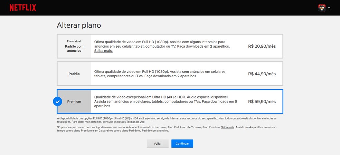Click the Alterar plano heading
Screen dimensions: 340x155
point(79,25)
